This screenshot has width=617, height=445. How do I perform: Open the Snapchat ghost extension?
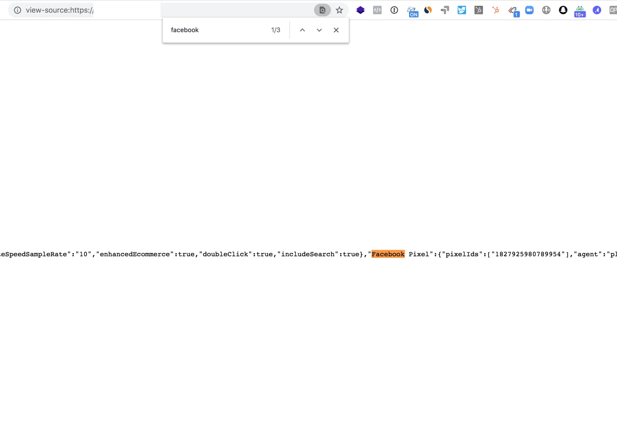point(563,10)
